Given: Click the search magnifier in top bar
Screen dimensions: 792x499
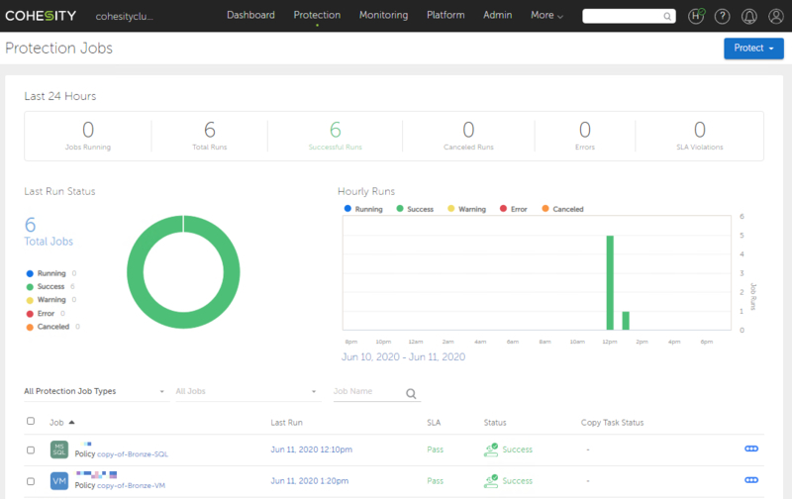Looking at the screenshot, I should click(667, 16).
